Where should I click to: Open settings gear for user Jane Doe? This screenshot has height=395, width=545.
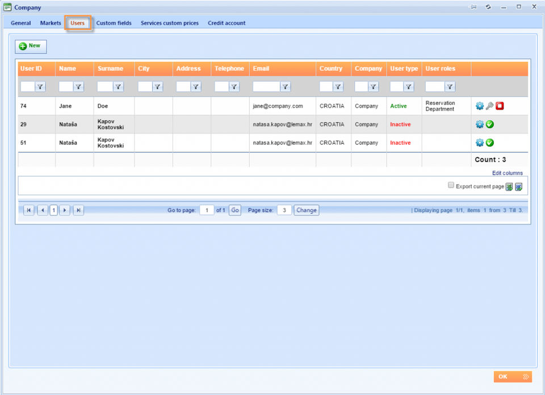coord(479,106)
